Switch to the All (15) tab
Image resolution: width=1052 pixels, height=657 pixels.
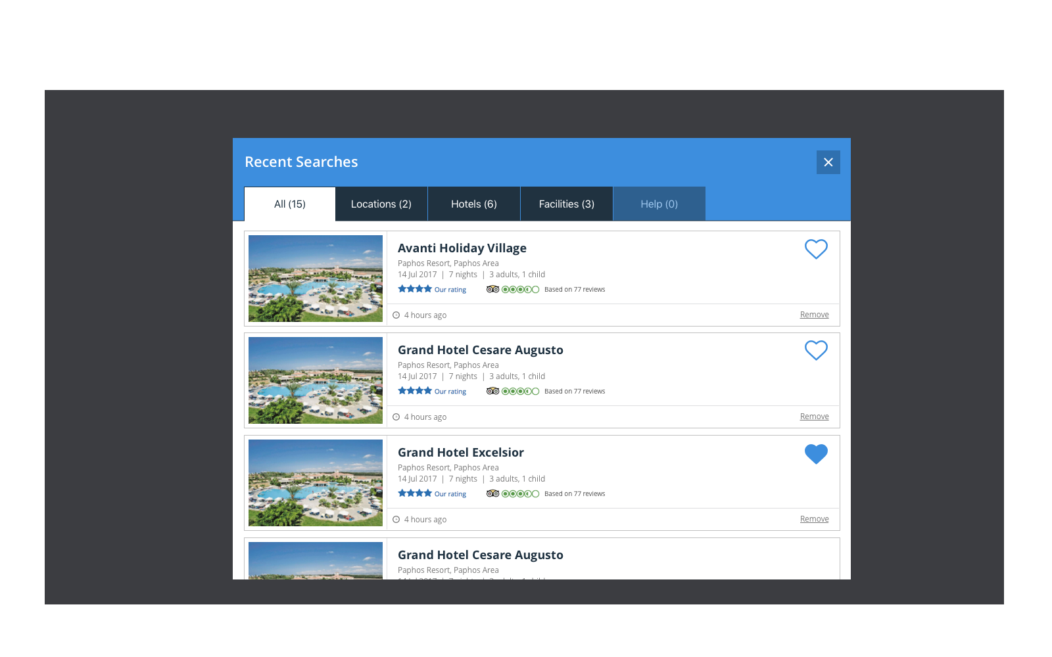click(290, 204)
